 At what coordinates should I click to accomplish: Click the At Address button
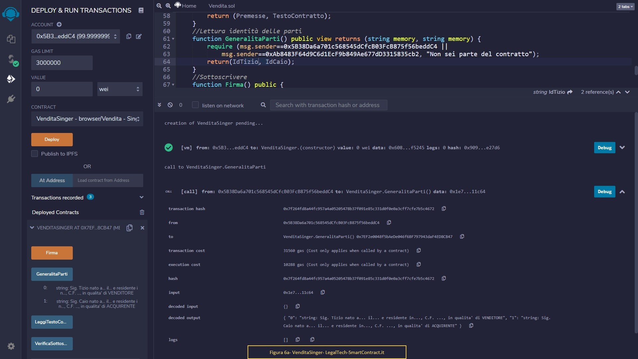point(52,180)
